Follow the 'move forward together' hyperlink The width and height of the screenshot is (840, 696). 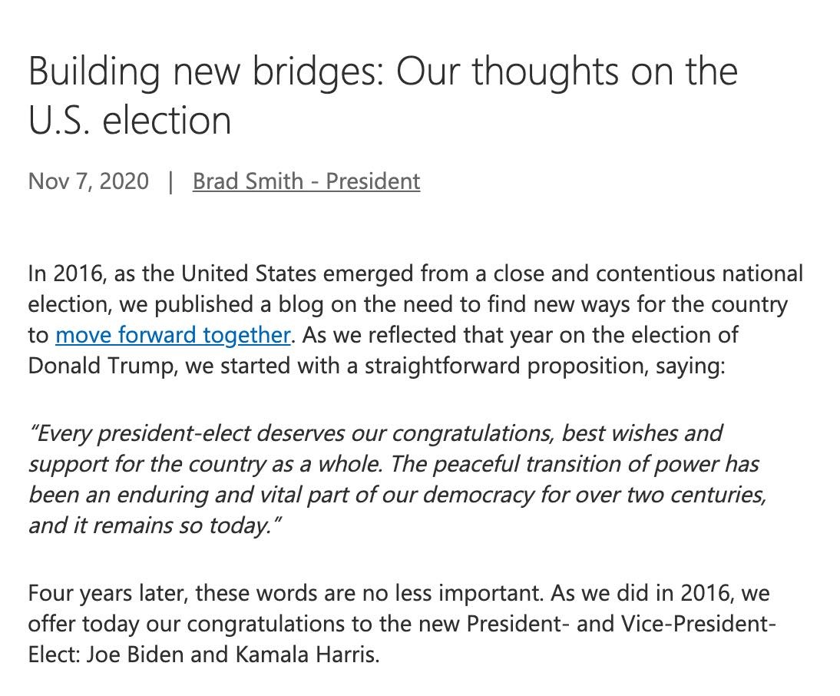coord(173,335)
